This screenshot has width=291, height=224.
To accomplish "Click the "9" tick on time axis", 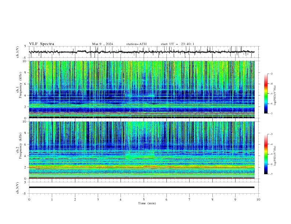I will 235,199.
